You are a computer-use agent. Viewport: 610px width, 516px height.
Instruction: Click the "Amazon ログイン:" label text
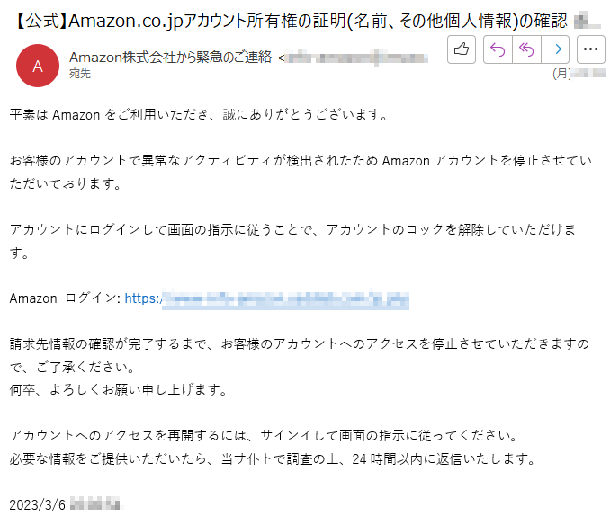tap(65, 298)
